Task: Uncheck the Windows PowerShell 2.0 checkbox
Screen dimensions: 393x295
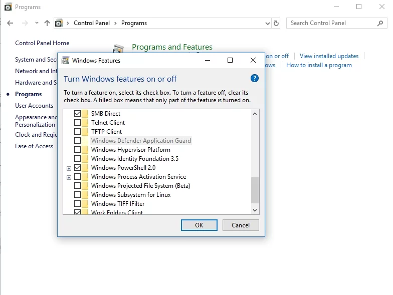Action: pos(77,167)
